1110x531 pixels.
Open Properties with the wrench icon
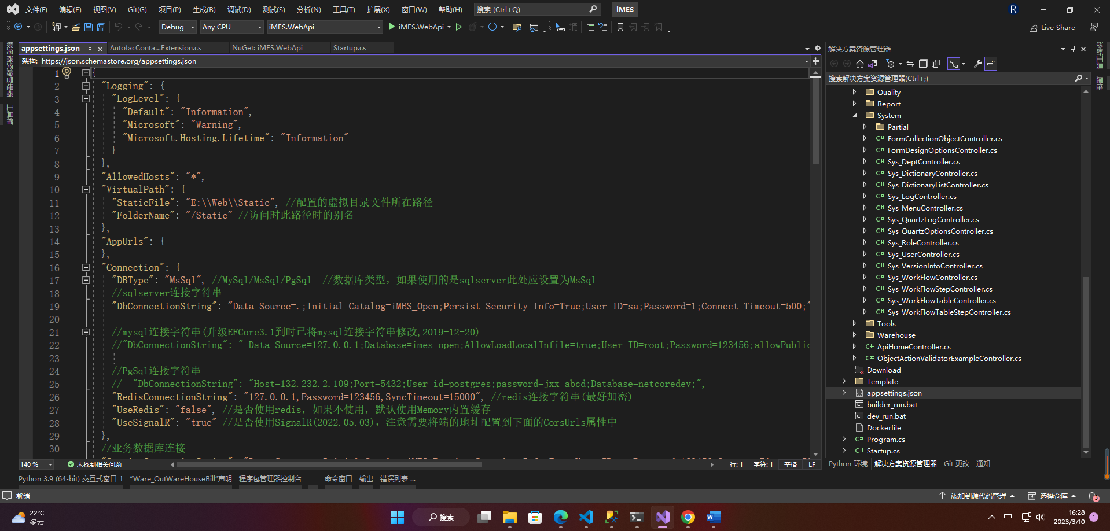click(x=978, y=64)
